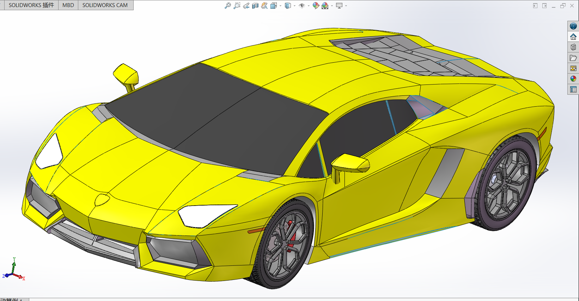
Task: Expand the Display Style dropdown arrow
Action: (295, 6)
